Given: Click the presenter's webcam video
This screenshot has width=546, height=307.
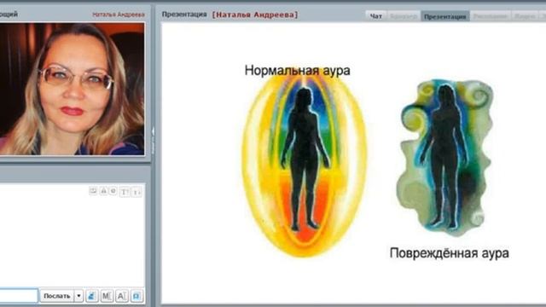Looking at the screenshot, I should pos(72,89).
